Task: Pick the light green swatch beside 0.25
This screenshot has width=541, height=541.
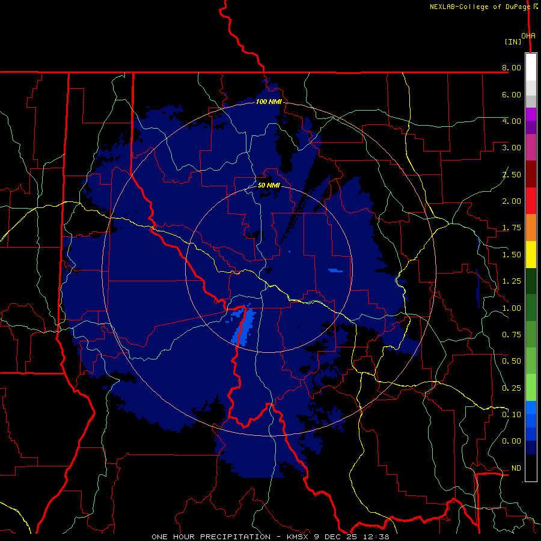Action: tap(531, 388)
